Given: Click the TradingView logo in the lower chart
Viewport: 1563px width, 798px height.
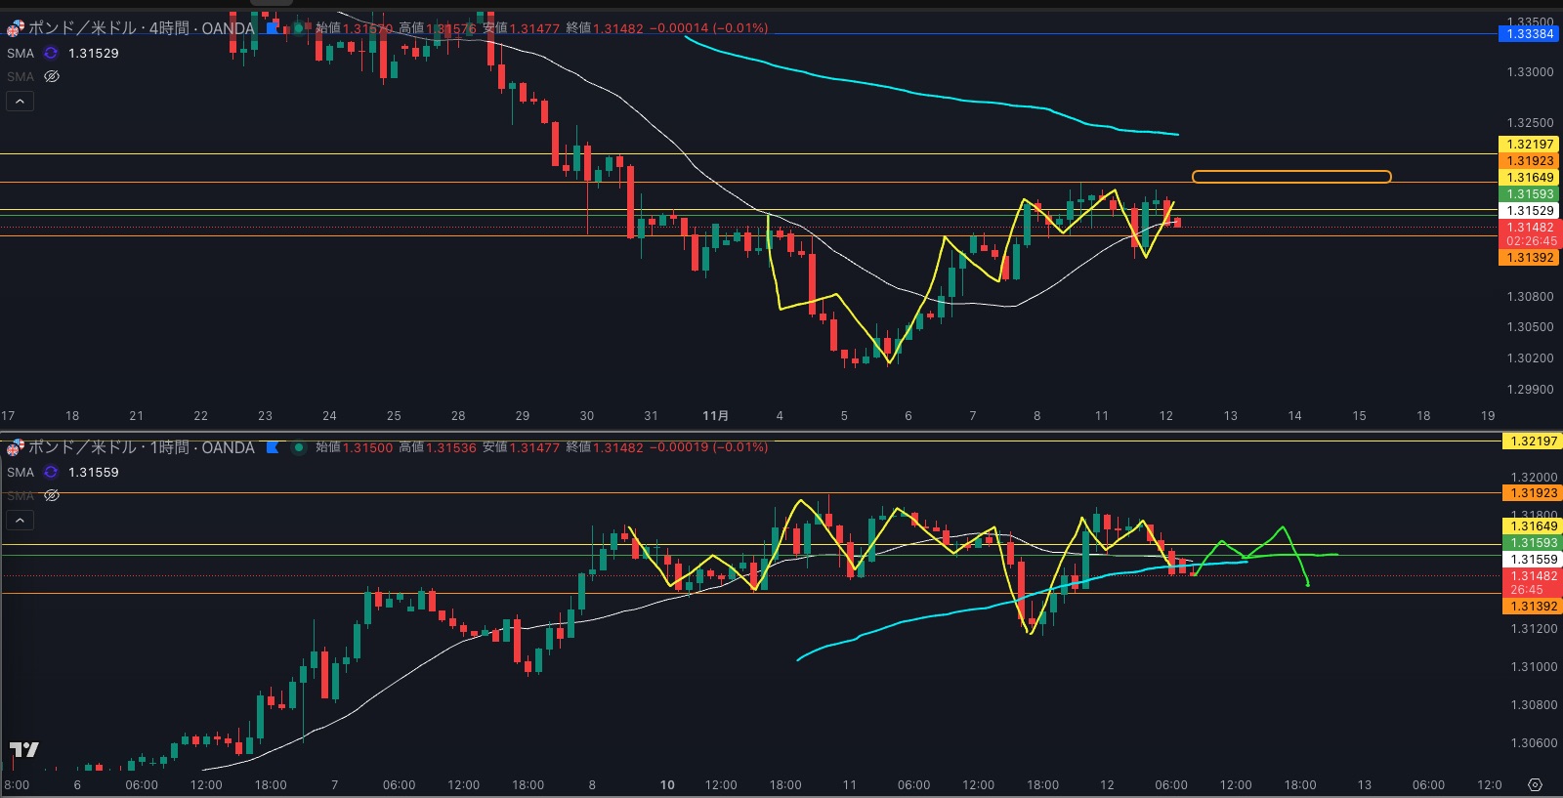Looking at the screenshot, I should (x=23, y=749).
